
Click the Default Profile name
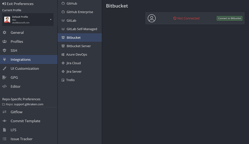coord(20,17)
